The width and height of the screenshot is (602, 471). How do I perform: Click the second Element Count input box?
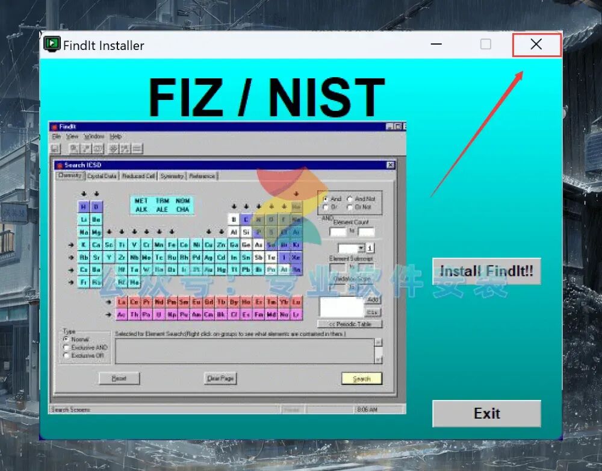[x=366, y=232]
